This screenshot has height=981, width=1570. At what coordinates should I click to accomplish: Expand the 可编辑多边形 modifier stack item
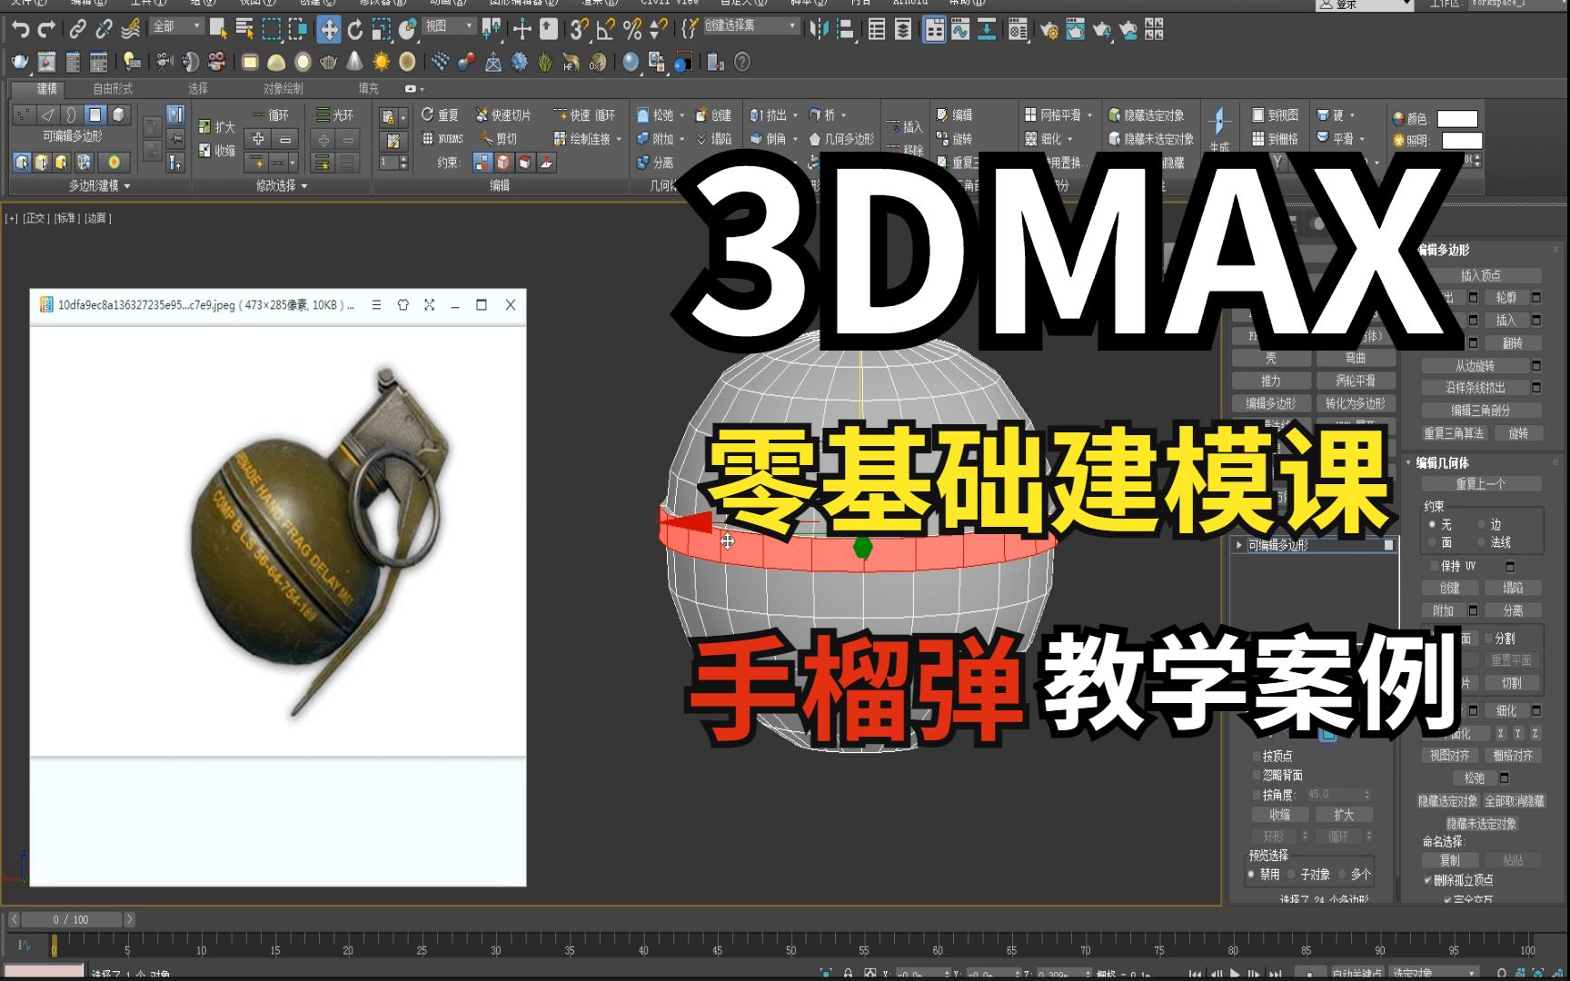click(1239, 545)
